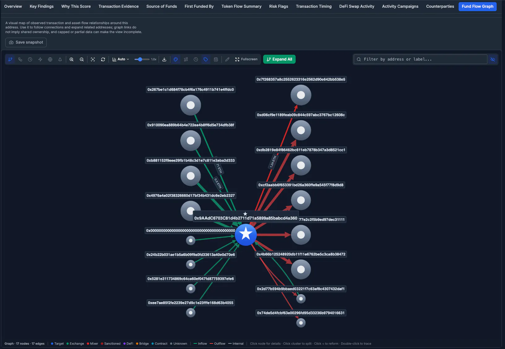Select node under 0xb881152f9eee label

pos(191,176)
